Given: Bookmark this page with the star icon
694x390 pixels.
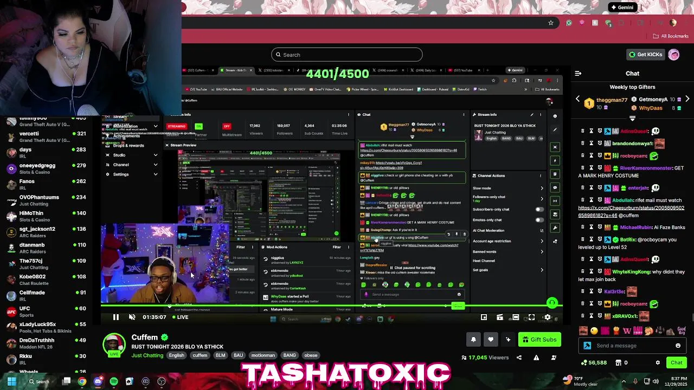Looking at the screenshot, I should pyautogui.click(x=551, y=23).
